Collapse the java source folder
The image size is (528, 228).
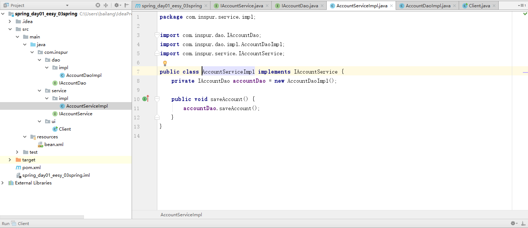pos(25,45)
